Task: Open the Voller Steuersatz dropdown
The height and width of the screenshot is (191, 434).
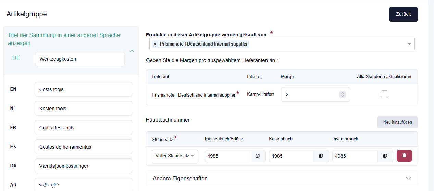Action: 175,156
